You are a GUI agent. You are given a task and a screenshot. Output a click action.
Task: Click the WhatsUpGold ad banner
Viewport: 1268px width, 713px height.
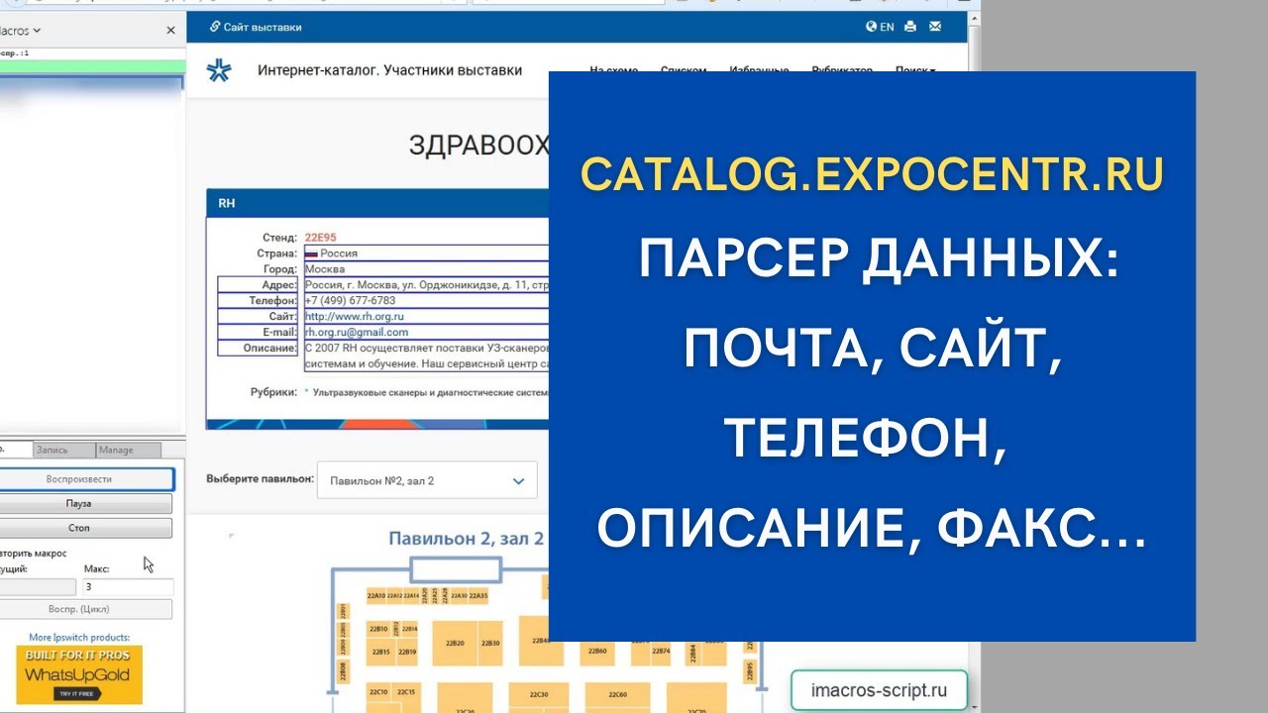point(79,674)
